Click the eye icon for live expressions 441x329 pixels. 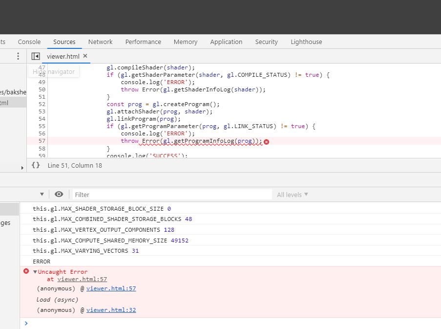[x=59, y=195]
